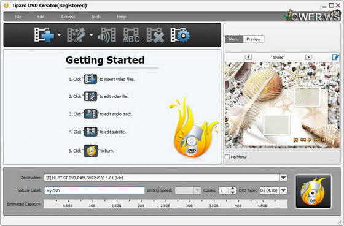Minimize the Tipard DVD Creator window
This screenshot has height=226, width=344.
point(325,6)
